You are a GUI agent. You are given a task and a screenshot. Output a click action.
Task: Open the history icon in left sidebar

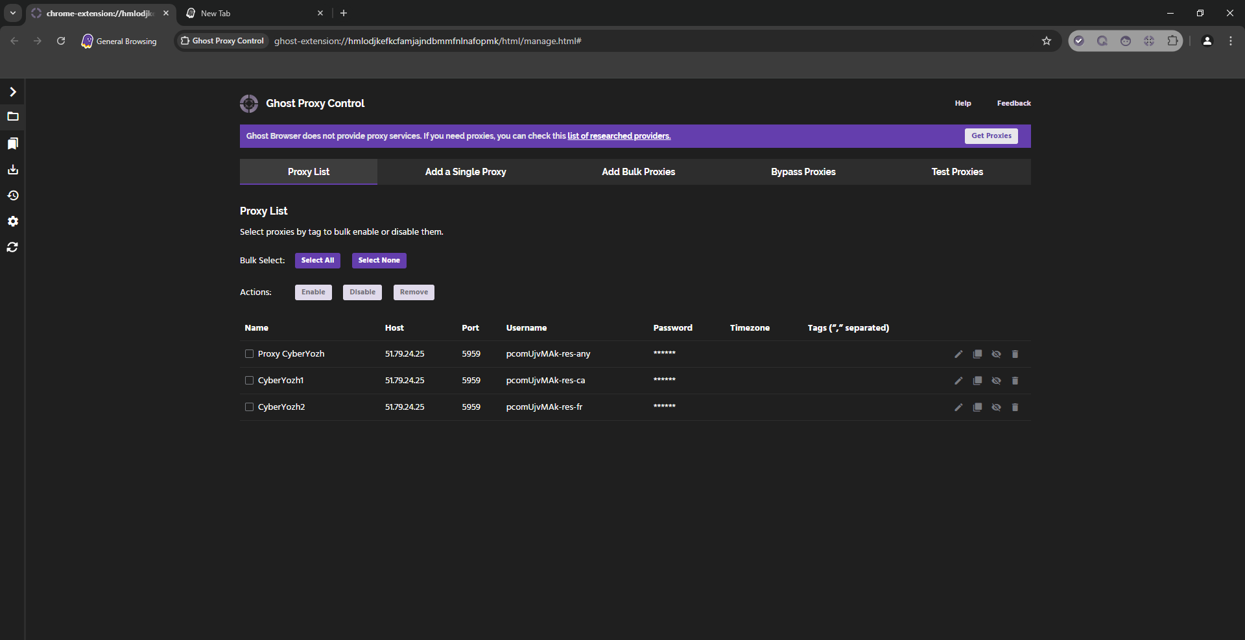point(13,196)
